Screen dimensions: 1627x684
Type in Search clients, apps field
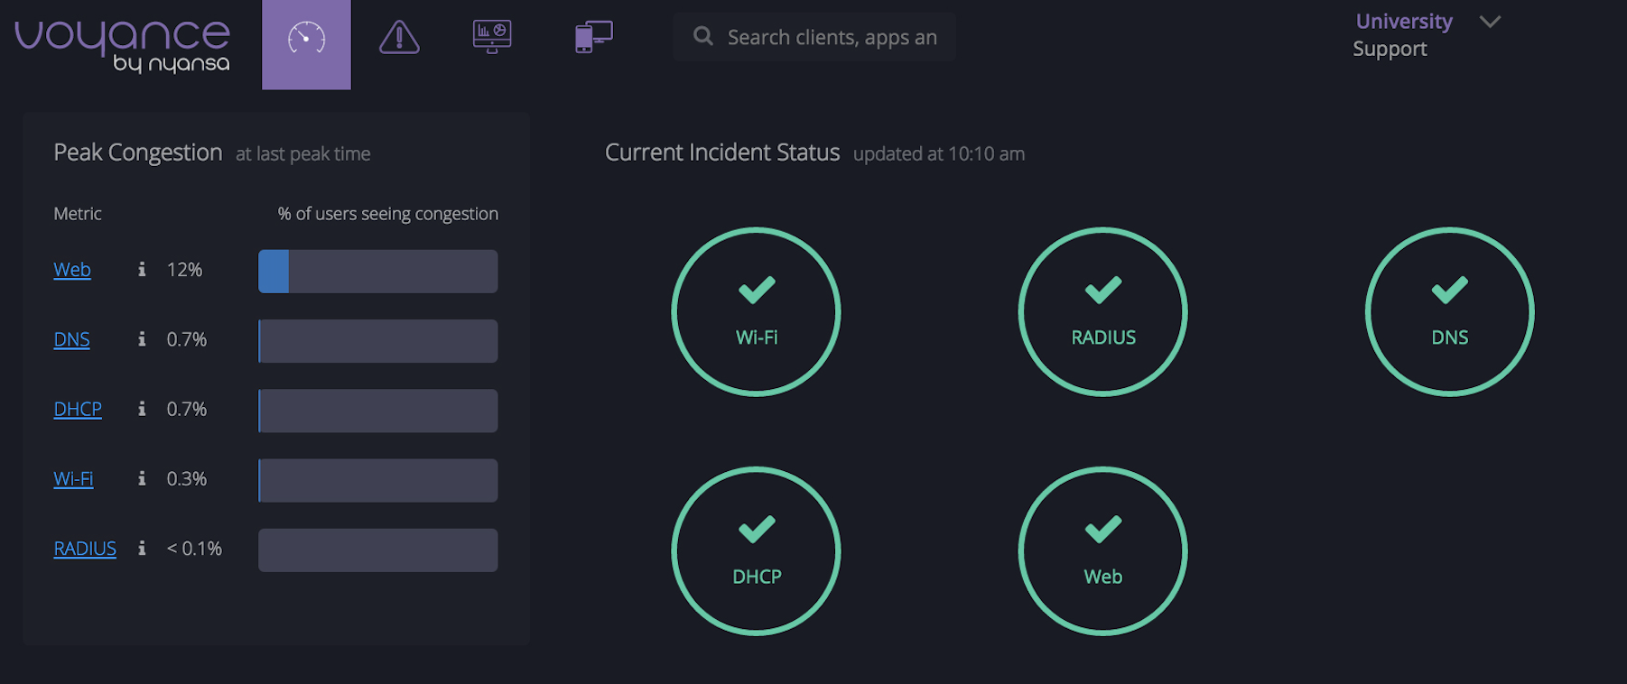pos(831,37)
